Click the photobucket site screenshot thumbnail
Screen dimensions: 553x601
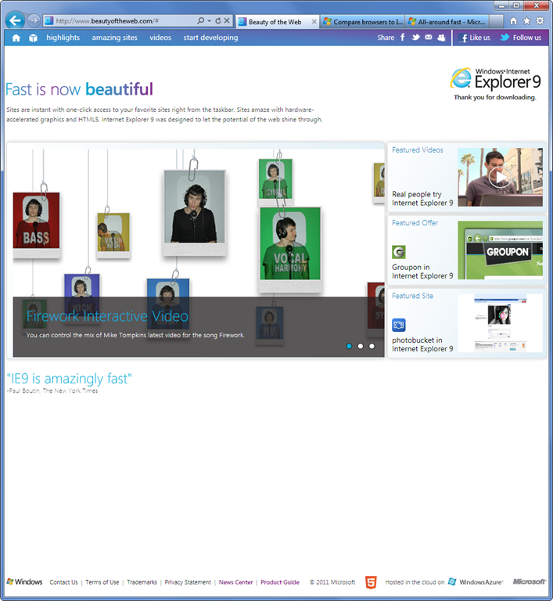coord(500,322)
